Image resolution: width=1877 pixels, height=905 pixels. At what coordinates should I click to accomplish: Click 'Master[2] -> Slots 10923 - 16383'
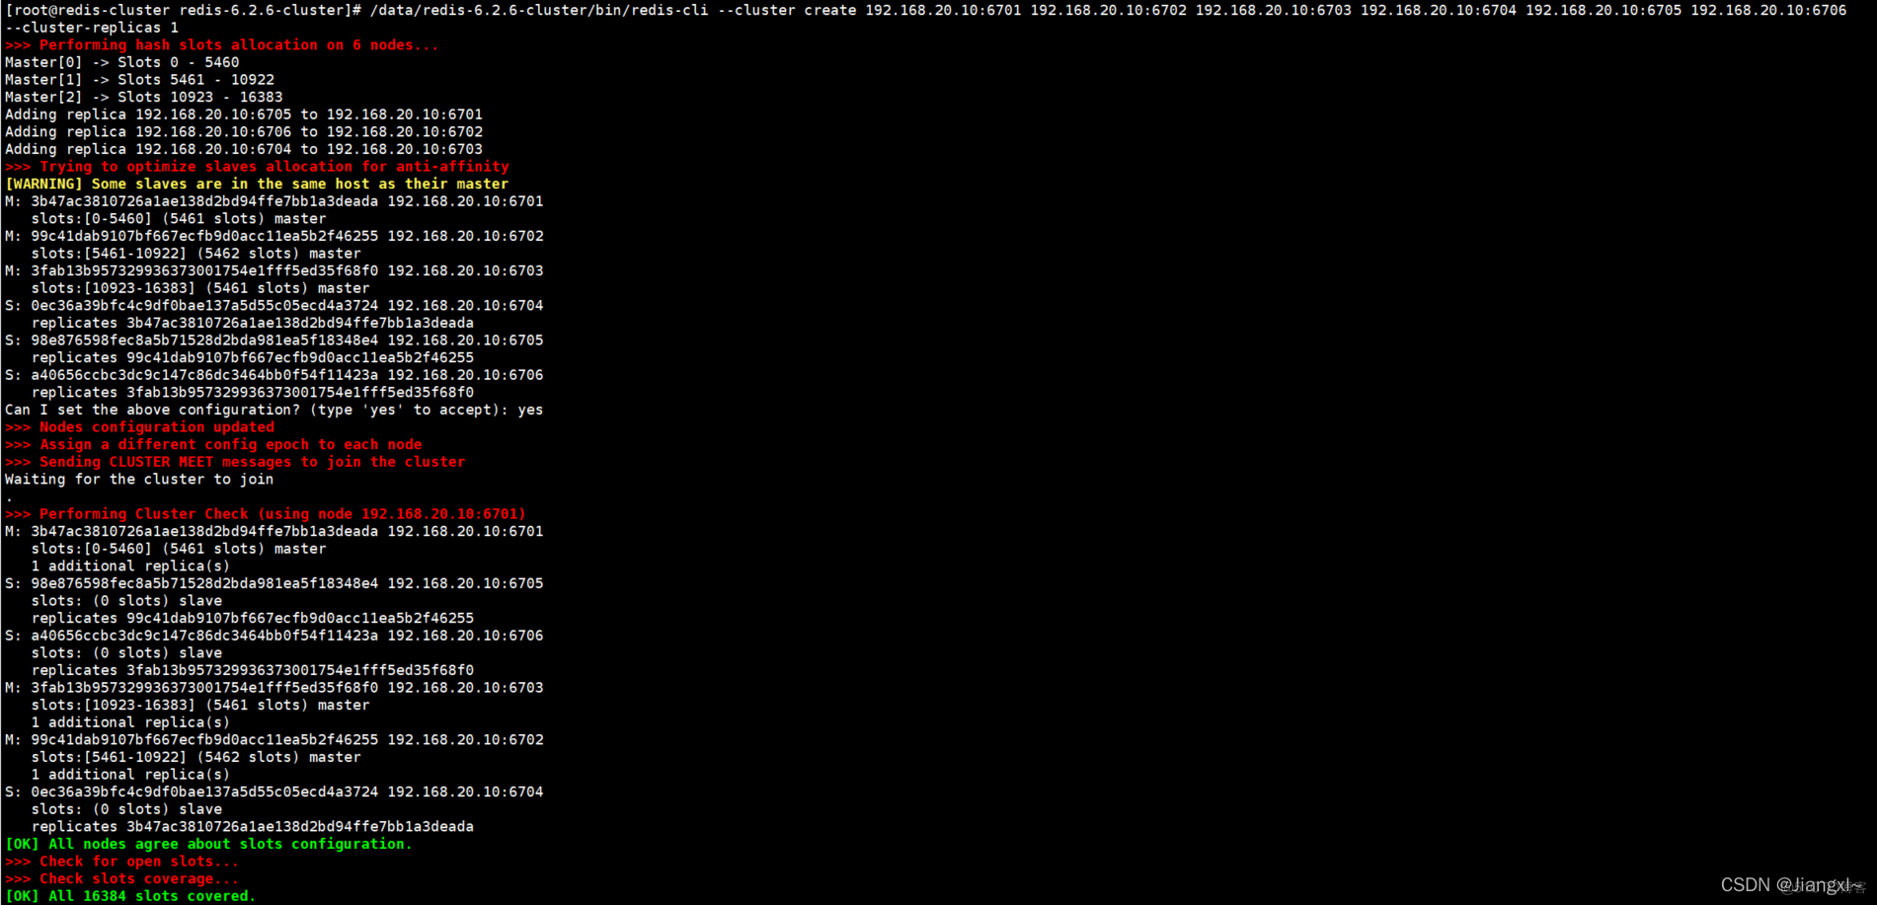[x=144, y=97]
